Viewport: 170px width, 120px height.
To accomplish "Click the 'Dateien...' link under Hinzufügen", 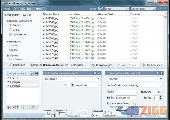I will click(14, 46).
